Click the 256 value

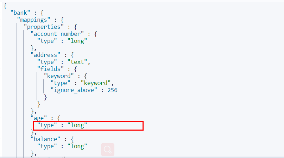click(x=112, y=90)
